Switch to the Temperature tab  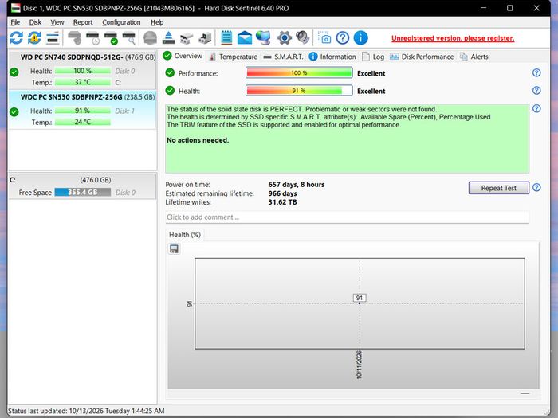[234, 57]
